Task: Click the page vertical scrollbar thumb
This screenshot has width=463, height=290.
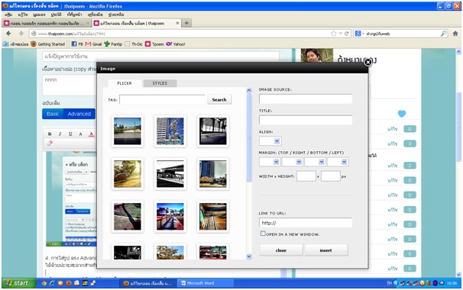Action: tap(458, 127)
